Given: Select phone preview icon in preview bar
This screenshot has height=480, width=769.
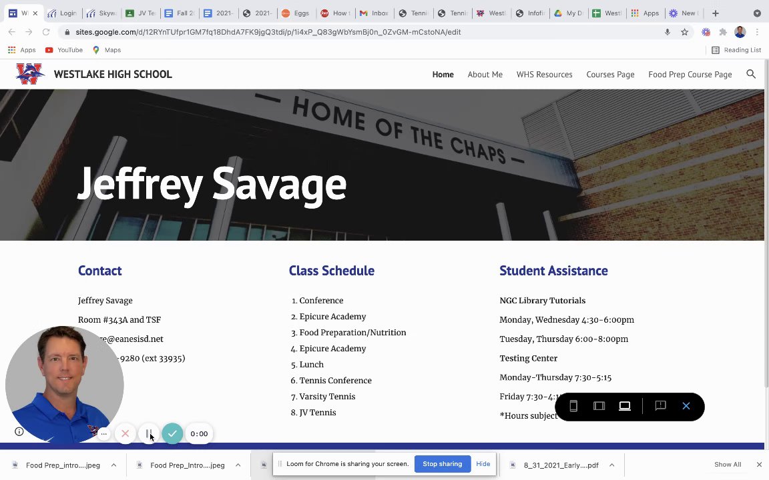Looking at the screenshot, I should click(x=573, y=406).
